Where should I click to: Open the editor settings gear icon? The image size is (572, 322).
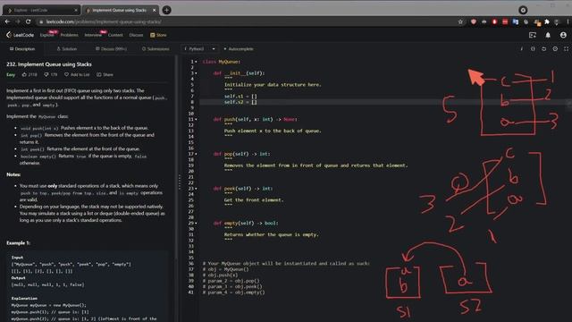pos(555,49)
